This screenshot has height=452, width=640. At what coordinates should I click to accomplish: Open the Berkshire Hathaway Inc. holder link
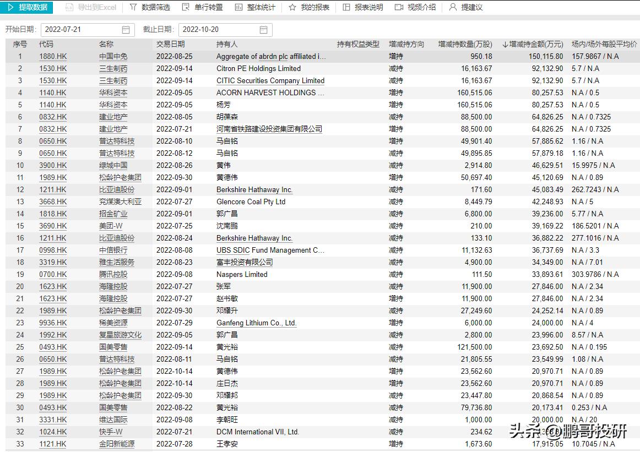click(x=254, y=189)
